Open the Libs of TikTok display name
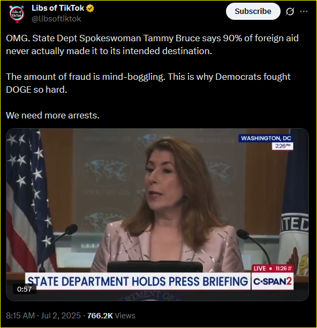The image size is (317, 328). pyautogui.click(x=58, y=8)
